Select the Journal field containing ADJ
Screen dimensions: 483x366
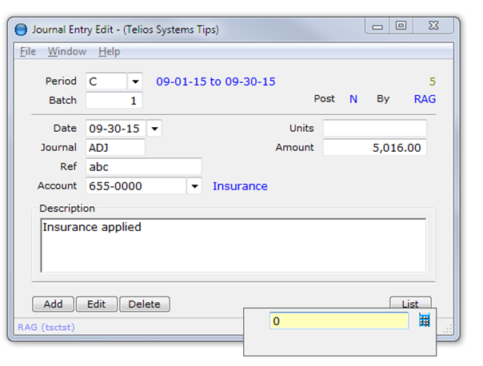115,148
